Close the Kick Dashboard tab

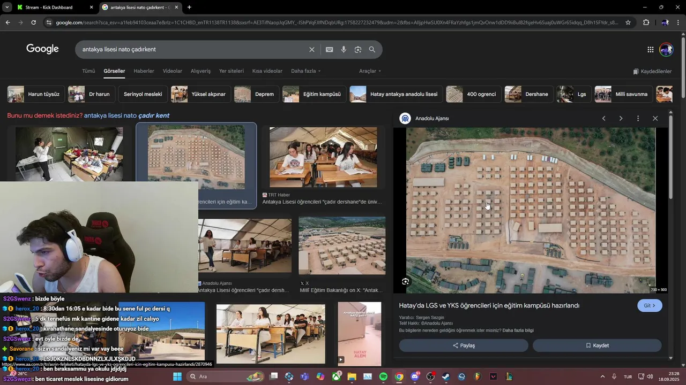tap(91, 7)
